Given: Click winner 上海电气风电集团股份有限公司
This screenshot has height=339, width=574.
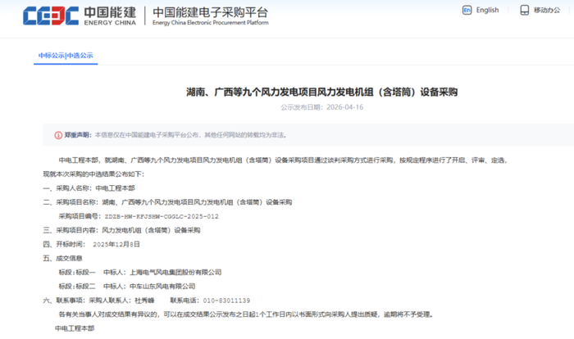Looking at the screenshot, I should pos(175,272).
